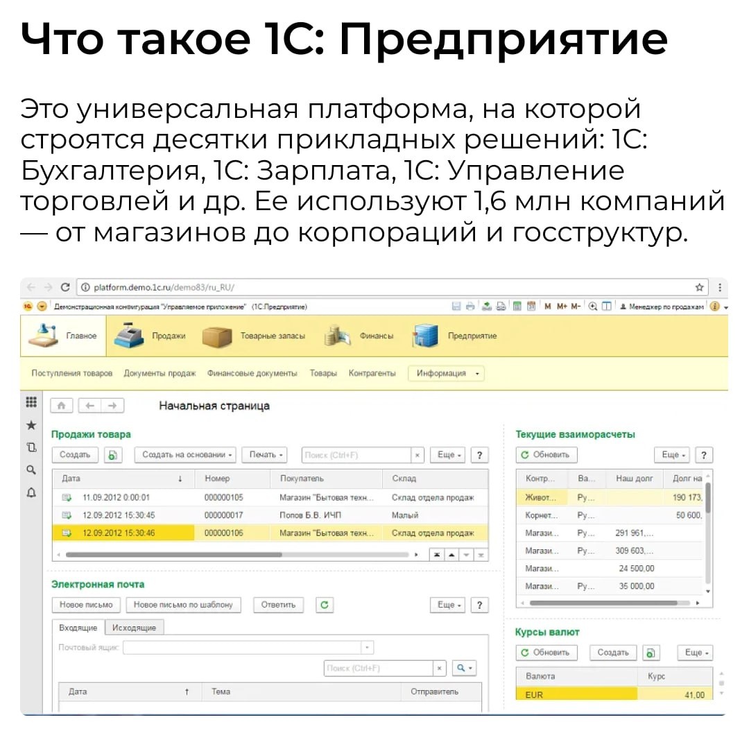This screenshot has width=749, height=749.
Task: Open History icon in left sidebar
Action: pyautogui.click(x=31, y=447)
